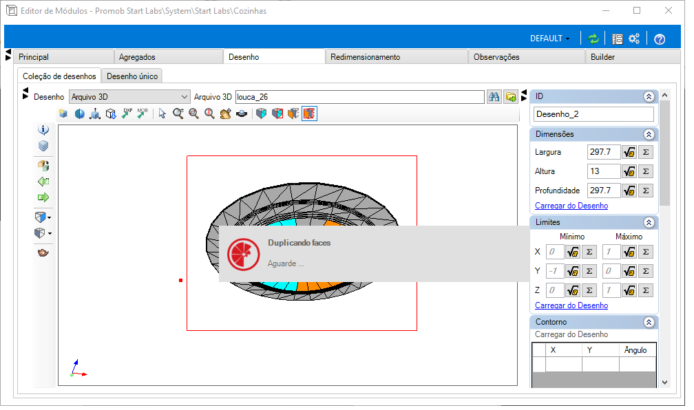694x410 pixels.
Task: Click the zoom extents magnifier icon
Action: (210, 114)
